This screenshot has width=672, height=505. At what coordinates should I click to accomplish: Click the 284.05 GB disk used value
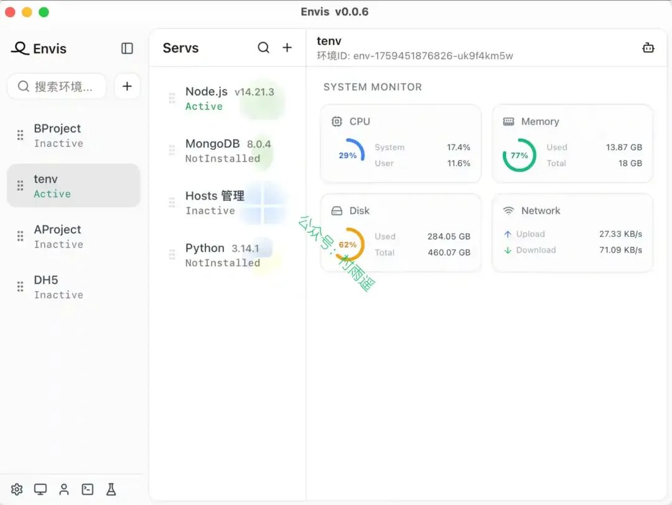(x=449, y=236)
